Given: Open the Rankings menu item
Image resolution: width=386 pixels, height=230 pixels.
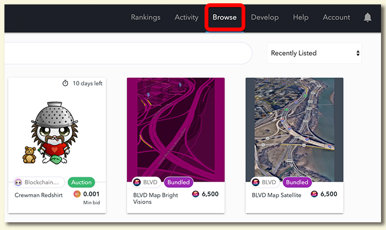Looking at the screenshot, I should (146, 17).
